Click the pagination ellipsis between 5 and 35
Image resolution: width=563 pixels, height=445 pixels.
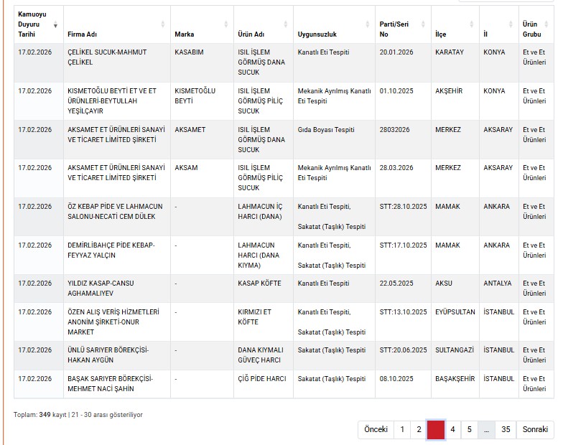point(487,429)
